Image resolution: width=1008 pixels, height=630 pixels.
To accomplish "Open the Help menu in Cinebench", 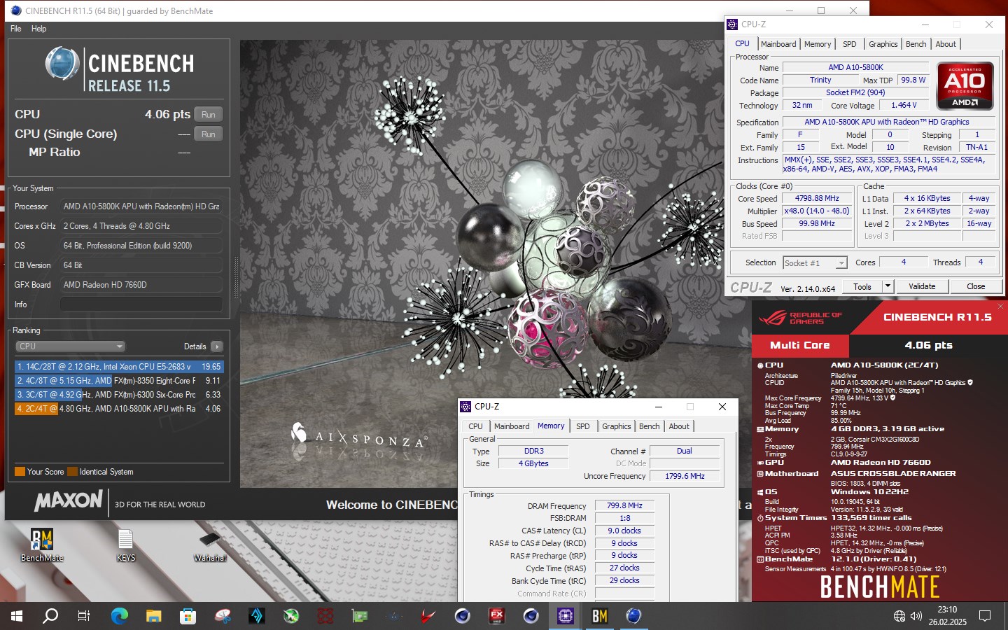I will point(38,29).
